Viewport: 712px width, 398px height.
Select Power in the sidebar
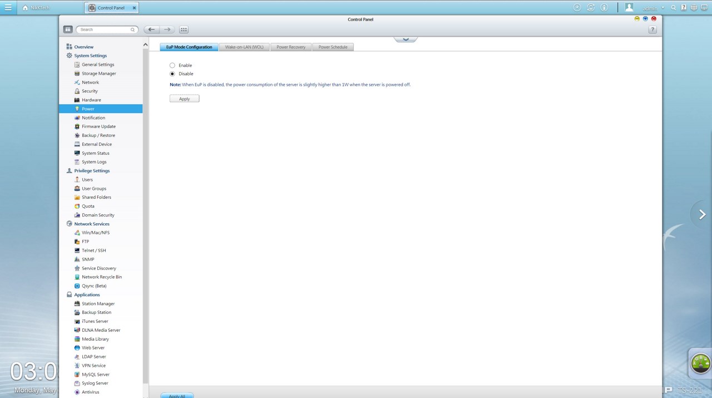(101, 109)
